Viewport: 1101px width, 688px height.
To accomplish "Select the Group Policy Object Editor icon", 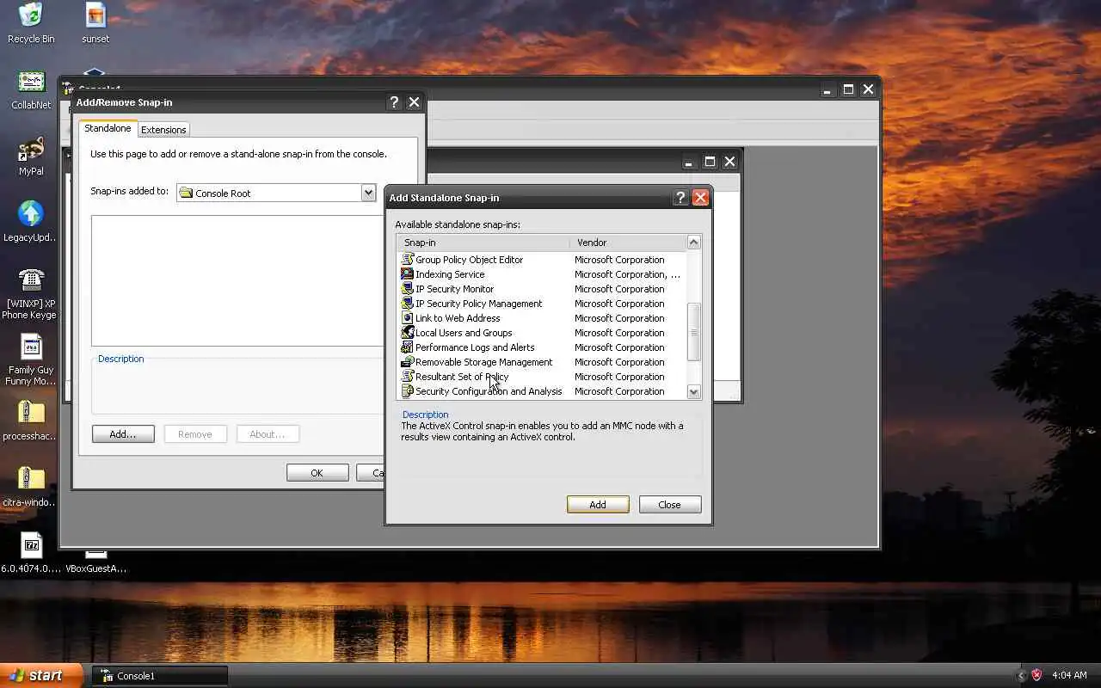I will tap(408, 260).
